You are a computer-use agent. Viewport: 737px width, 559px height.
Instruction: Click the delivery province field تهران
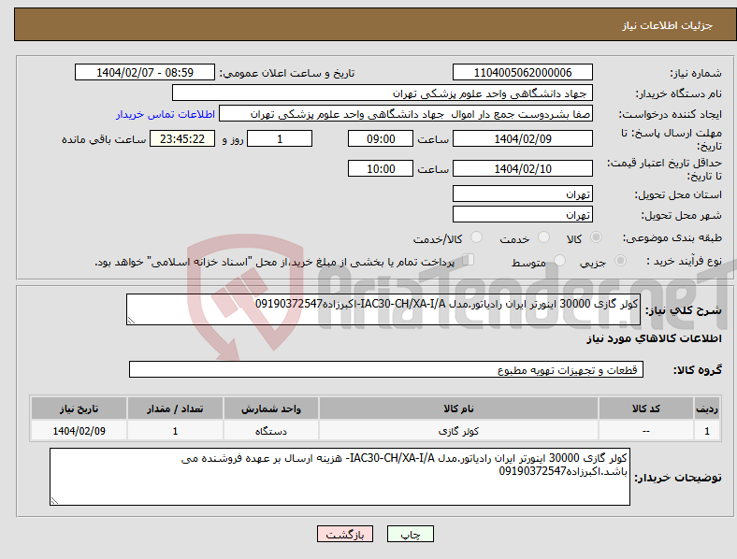(522, 194)
